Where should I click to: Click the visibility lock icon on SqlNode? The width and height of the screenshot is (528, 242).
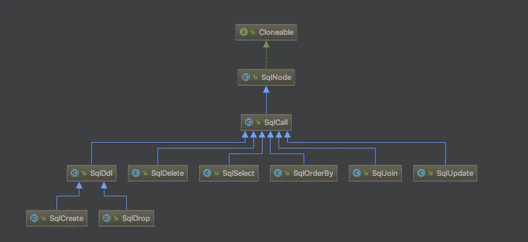[x=256, y=78]
